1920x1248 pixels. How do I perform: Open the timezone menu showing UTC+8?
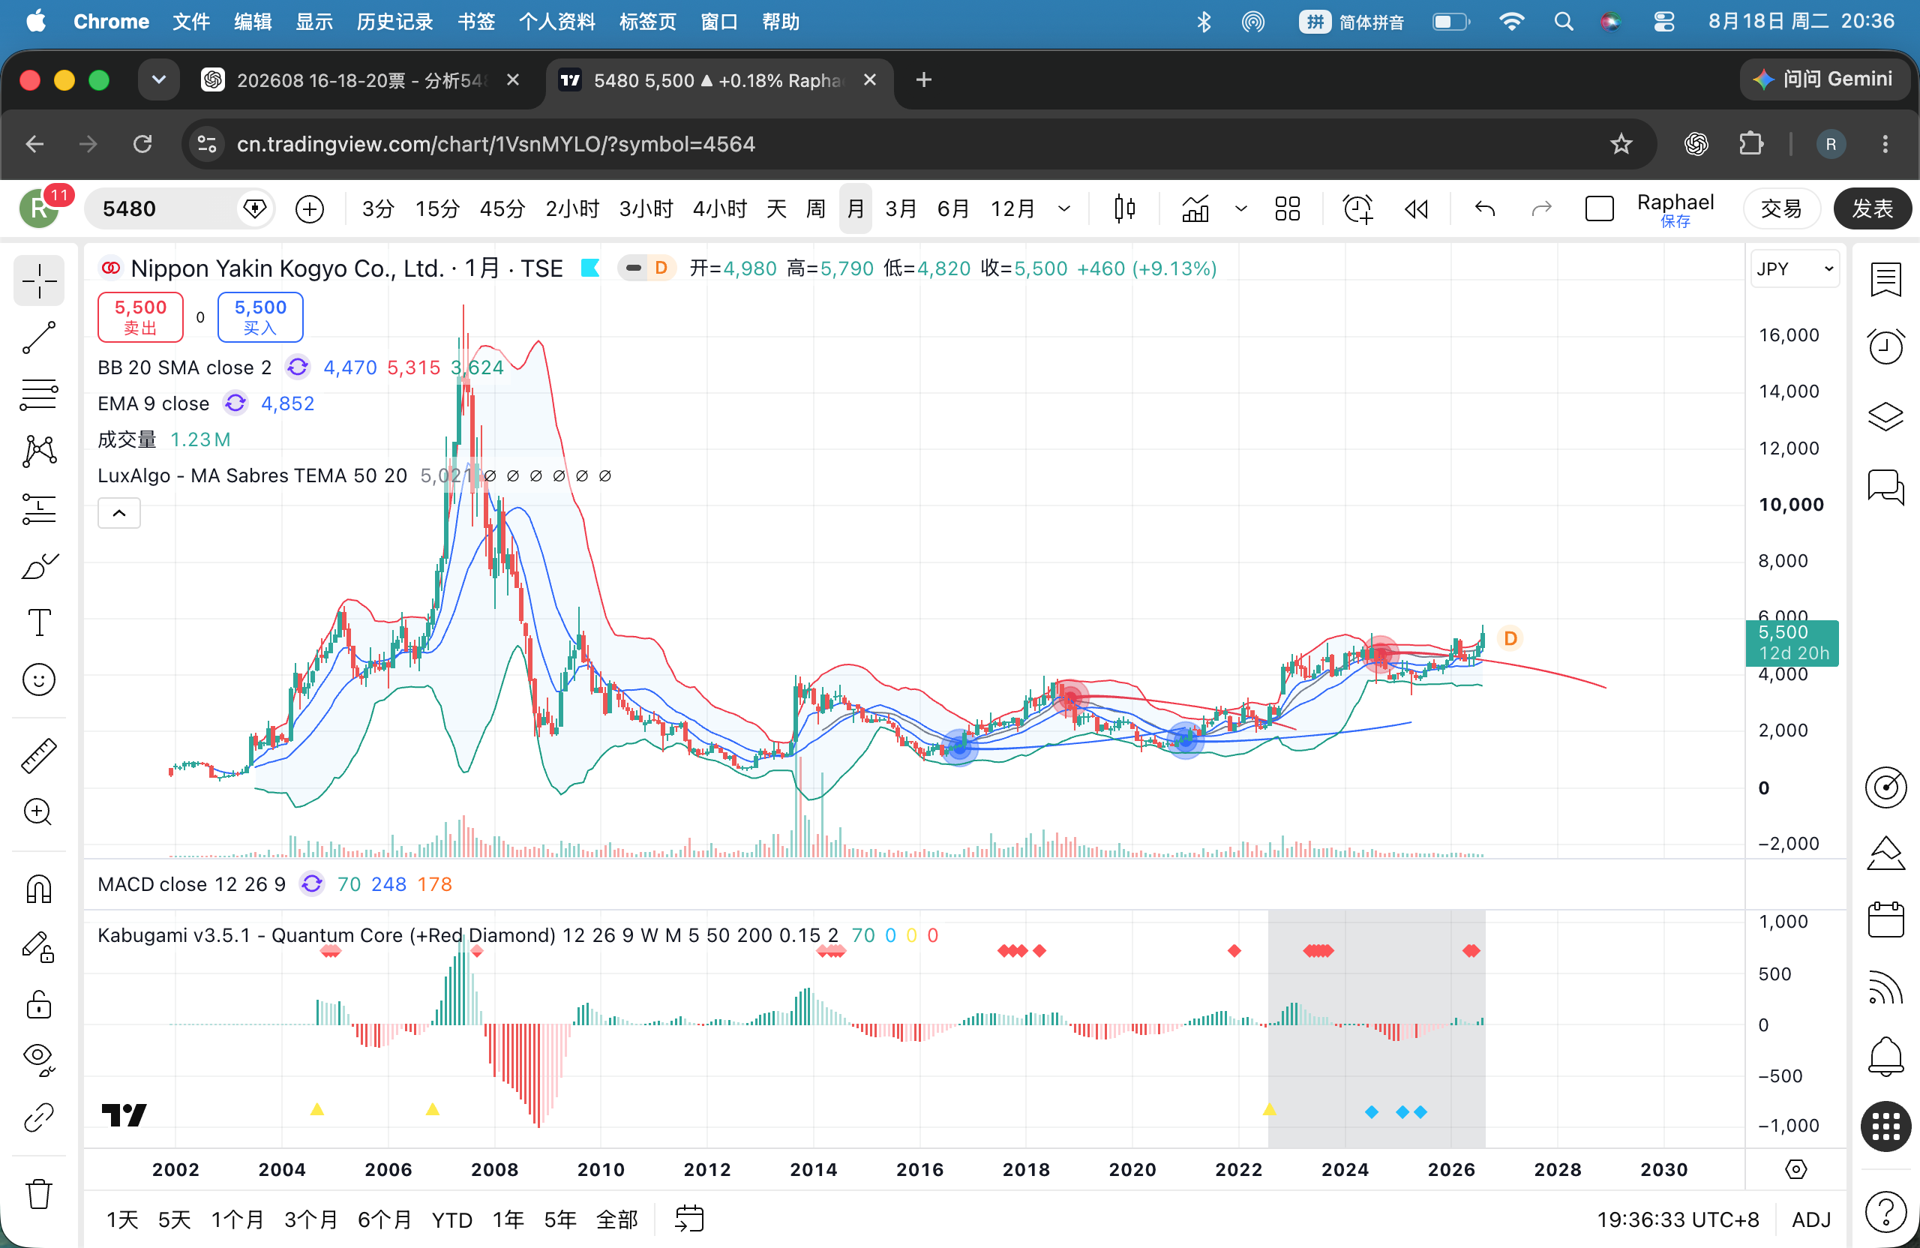tap(1678, 1219)
